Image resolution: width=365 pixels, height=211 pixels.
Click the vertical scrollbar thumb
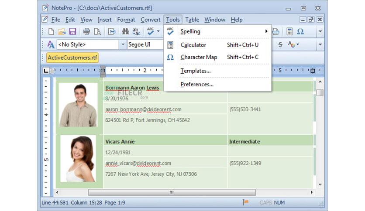pyautogui.click(x=320, y=92)
